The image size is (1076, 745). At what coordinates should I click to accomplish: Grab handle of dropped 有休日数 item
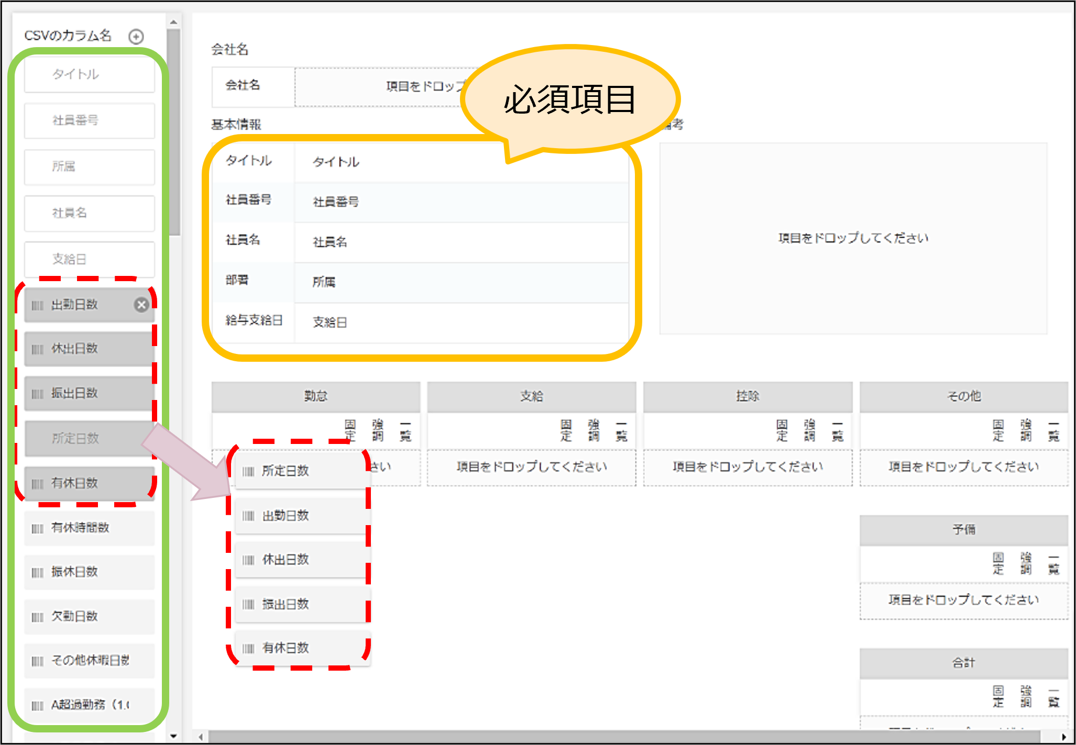point(248,649)
